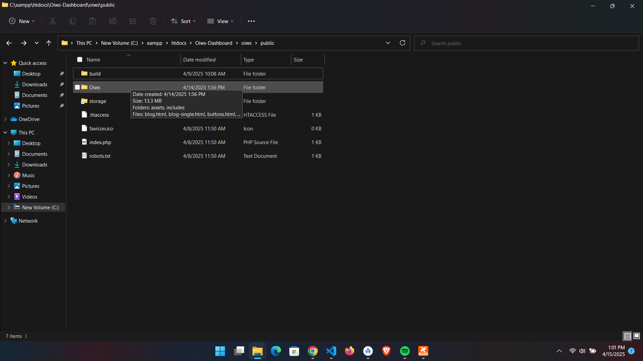This screenshot has width=643, height=361.
Task: Click the Rename icon in toolbar
Action: coord(113,21)
